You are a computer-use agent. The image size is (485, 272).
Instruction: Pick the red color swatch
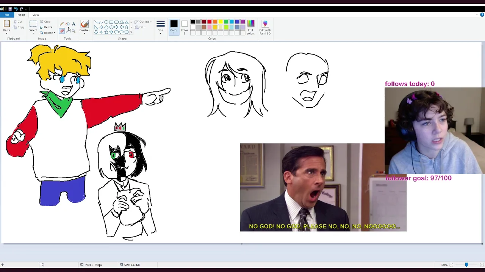[209, 22]
